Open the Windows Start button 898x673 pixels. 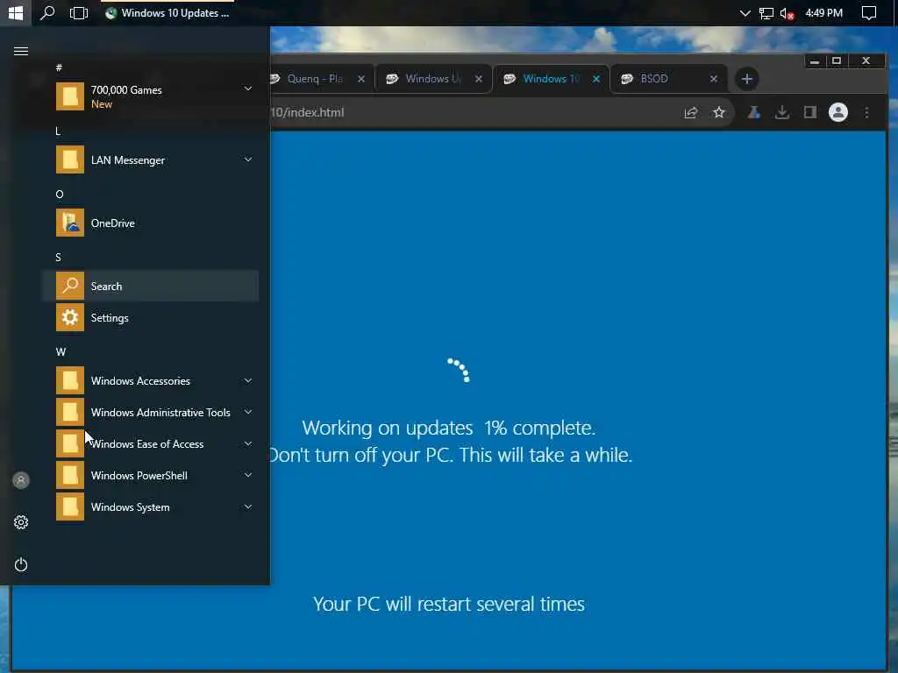[16, 12]
